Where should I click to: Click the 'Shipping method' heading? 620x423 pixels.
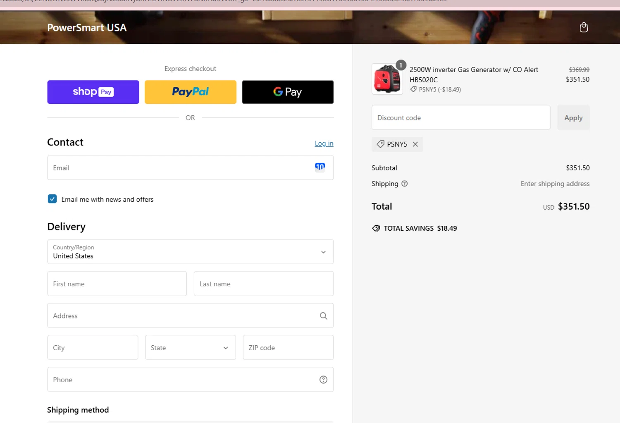78,410
